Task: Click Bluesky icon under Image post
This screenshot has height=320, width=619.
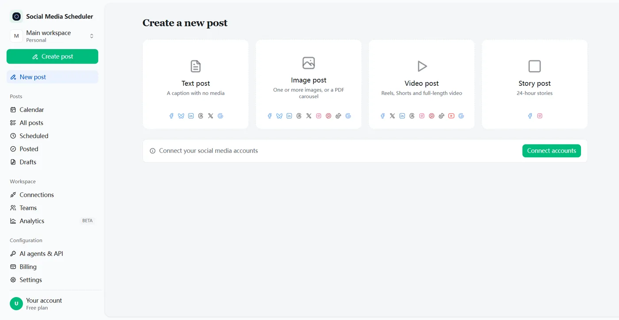Action: tap(279, 116)
